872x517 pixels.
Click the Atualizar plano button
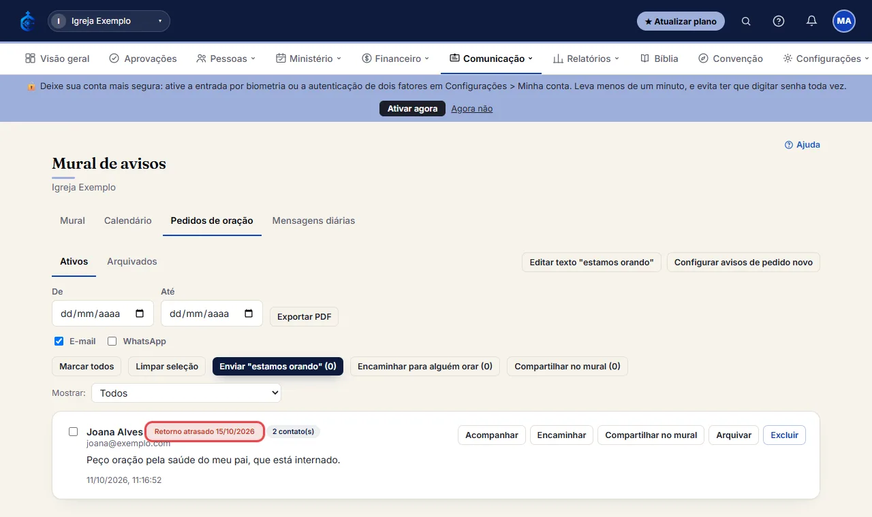[681, 21]
